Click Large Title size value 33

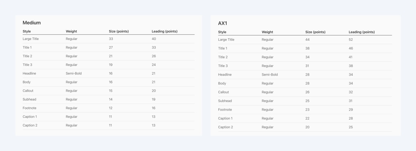point(111,39)
